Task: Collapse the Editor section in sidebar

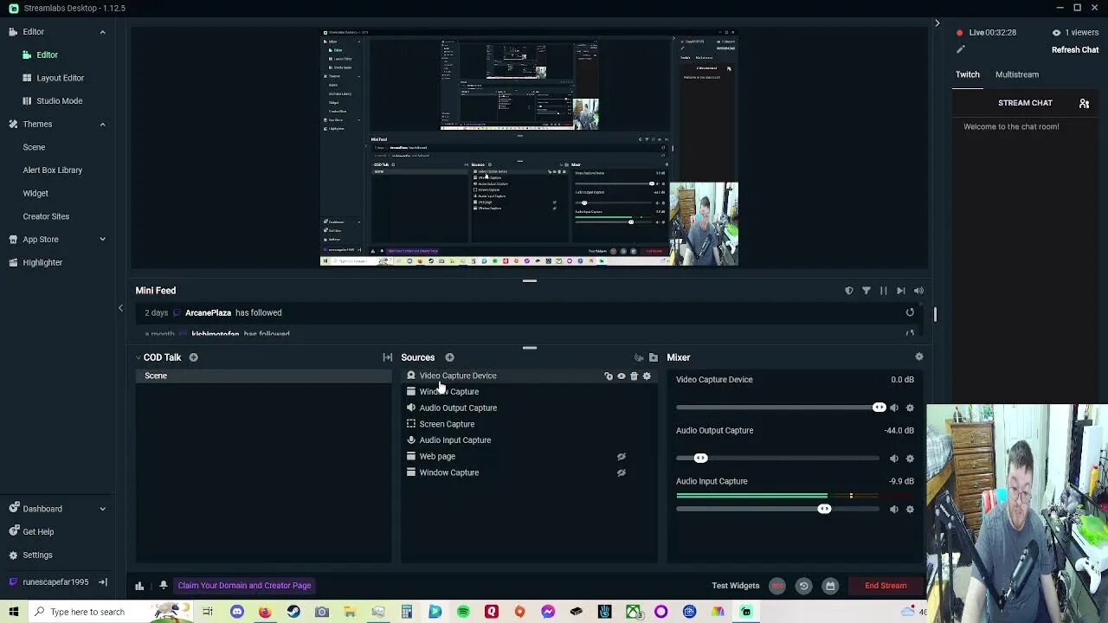Action: pyautogui.click(x=102, y=32)
